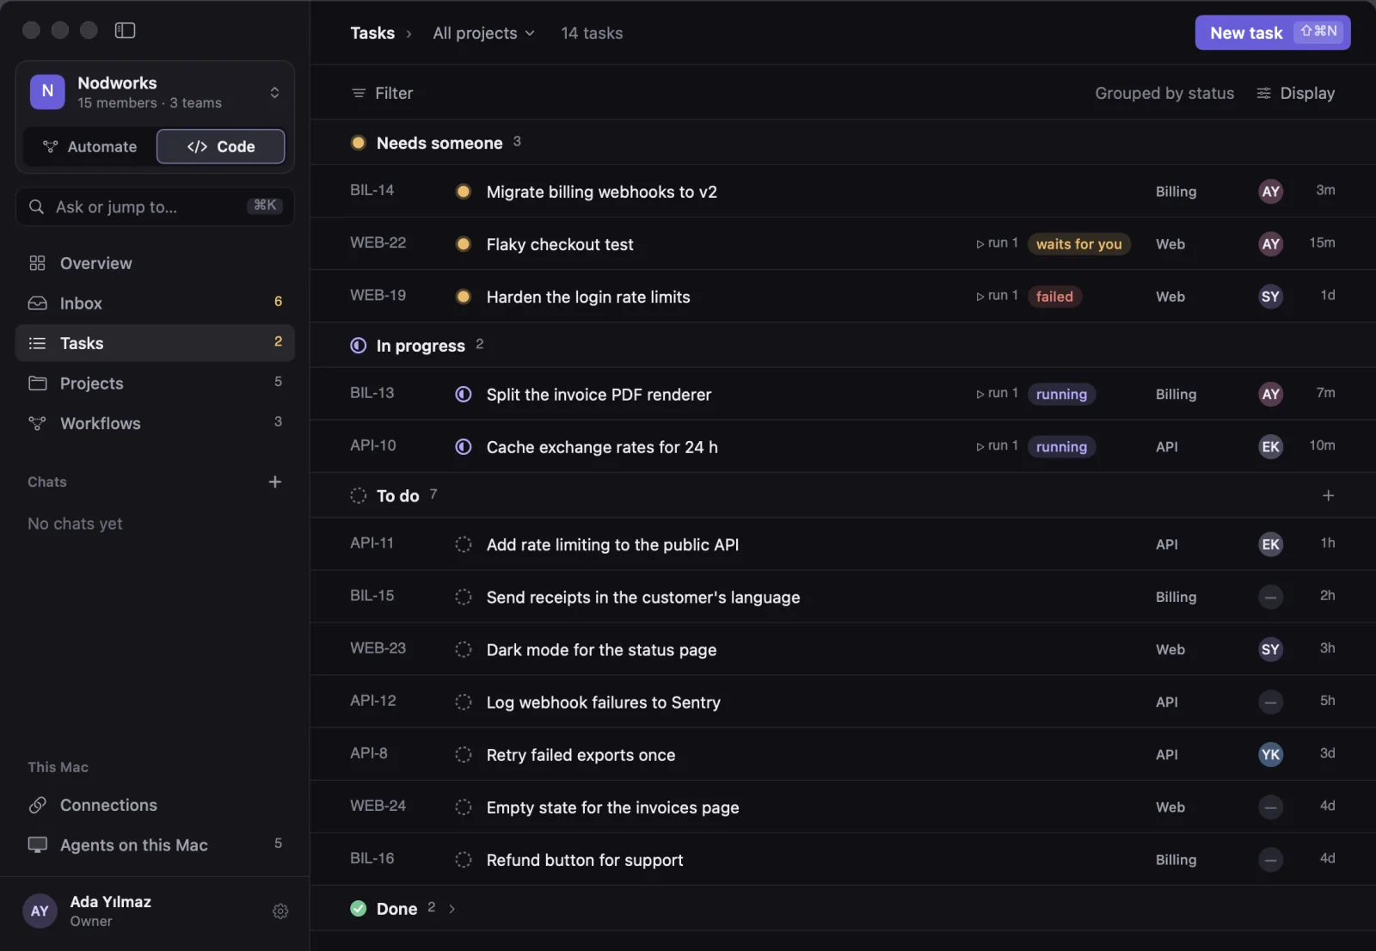The height and width of the screenshot is (951, 1376).
Task: Open Agents on this Mac
Action: (x=155, y=844)
